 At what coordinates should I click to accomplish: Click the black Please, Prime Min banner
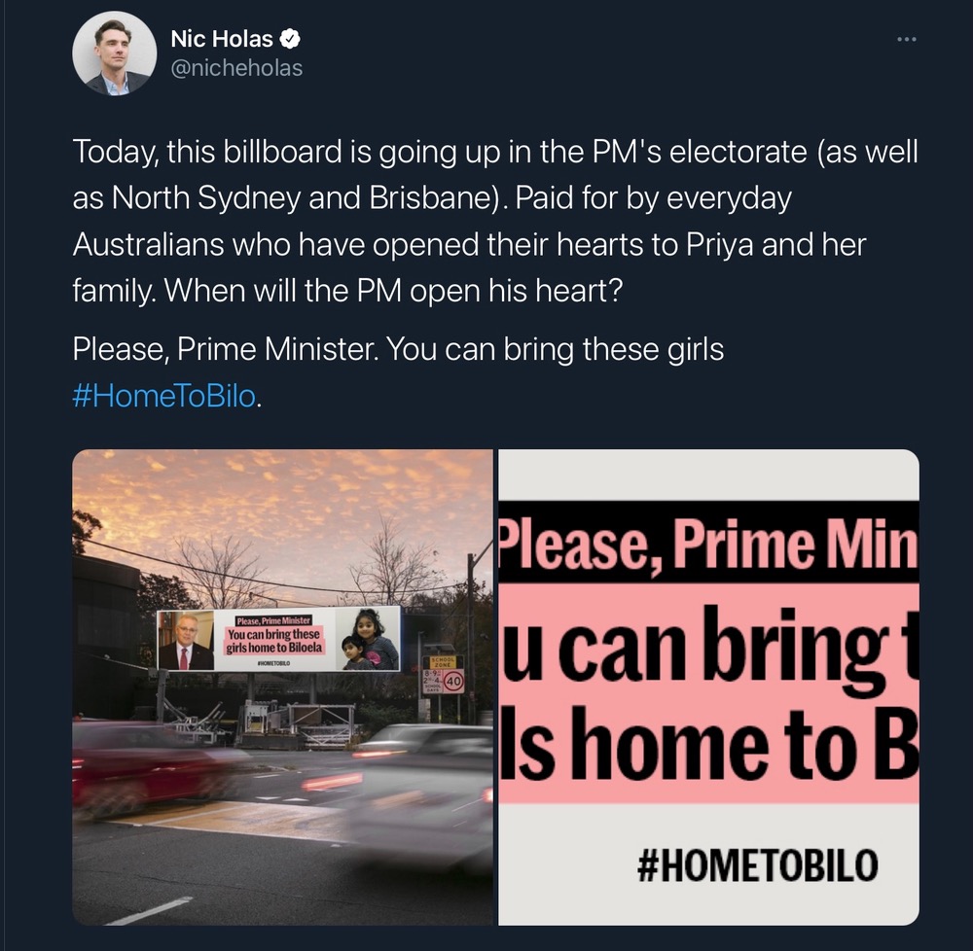point(708,542)
